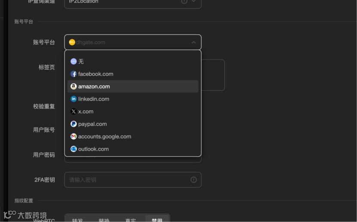
Task: Click the dhgate.com yellow logo icon
Action: 72,42
